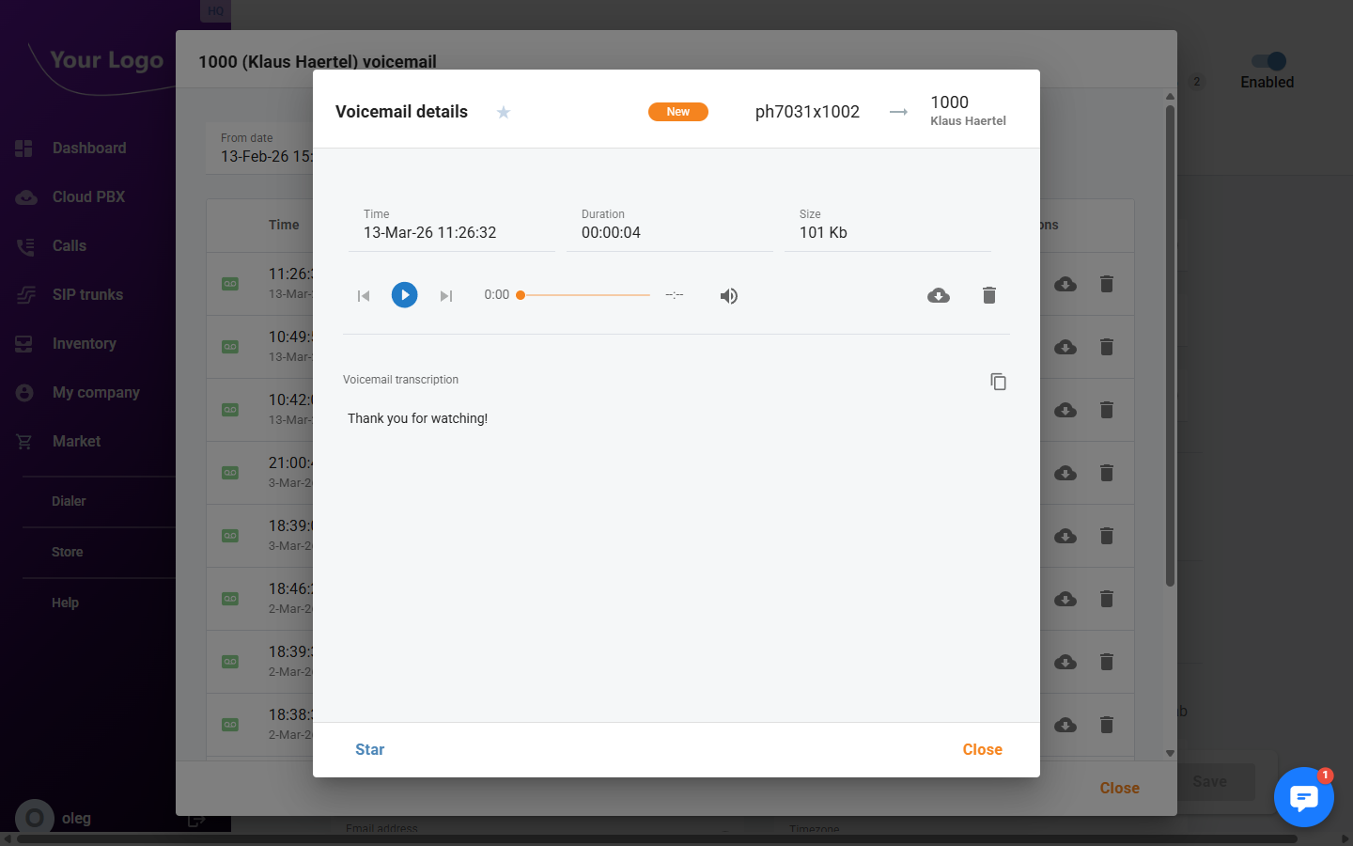Screen dimensions: 1353x846
Task: Delete the voicemail using the trash icon
Action: tap(988, 295)
